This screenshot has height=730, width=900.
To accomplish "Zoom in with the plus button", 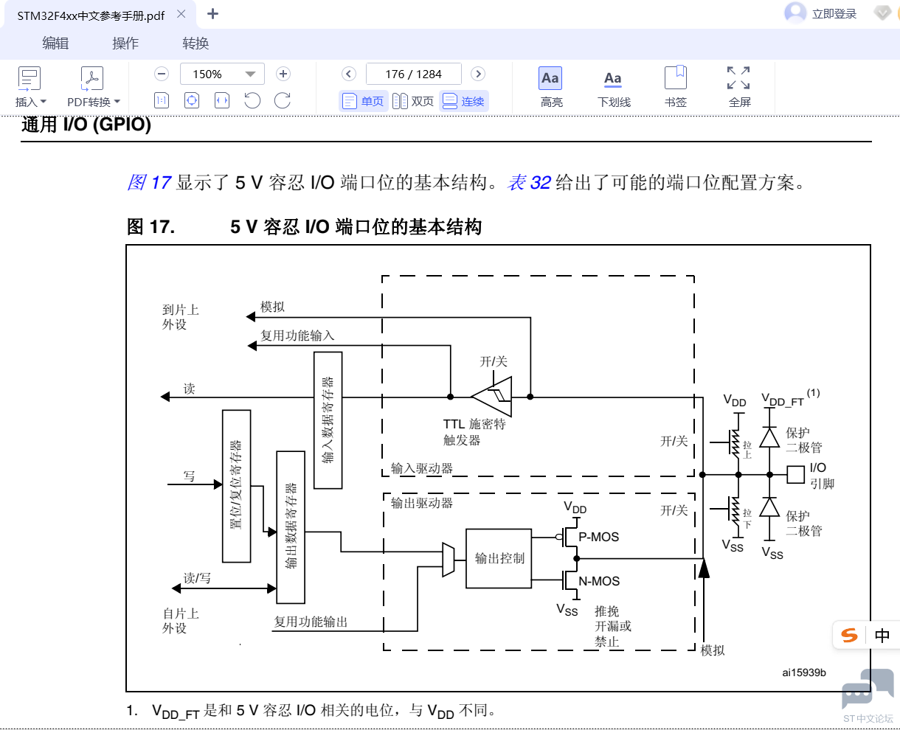I will click(283, 74).
